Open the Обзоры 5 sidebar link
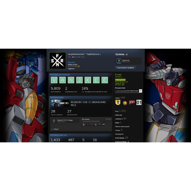This screenshot has height=191, width=191. [119, 130]
